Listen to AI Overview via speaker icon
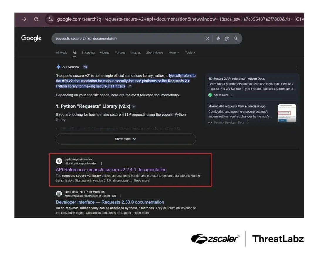Screen dimensions: 317x255 85,67
